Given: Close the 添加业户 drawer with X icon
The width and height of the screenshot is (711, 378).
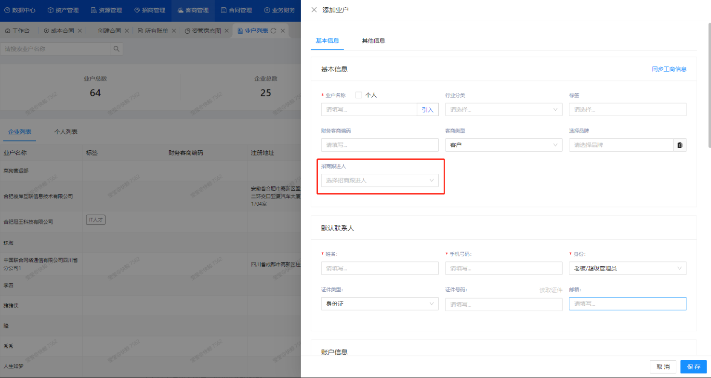Looking at the screenshot, I should pyautogui.click(x=314, y=10).
